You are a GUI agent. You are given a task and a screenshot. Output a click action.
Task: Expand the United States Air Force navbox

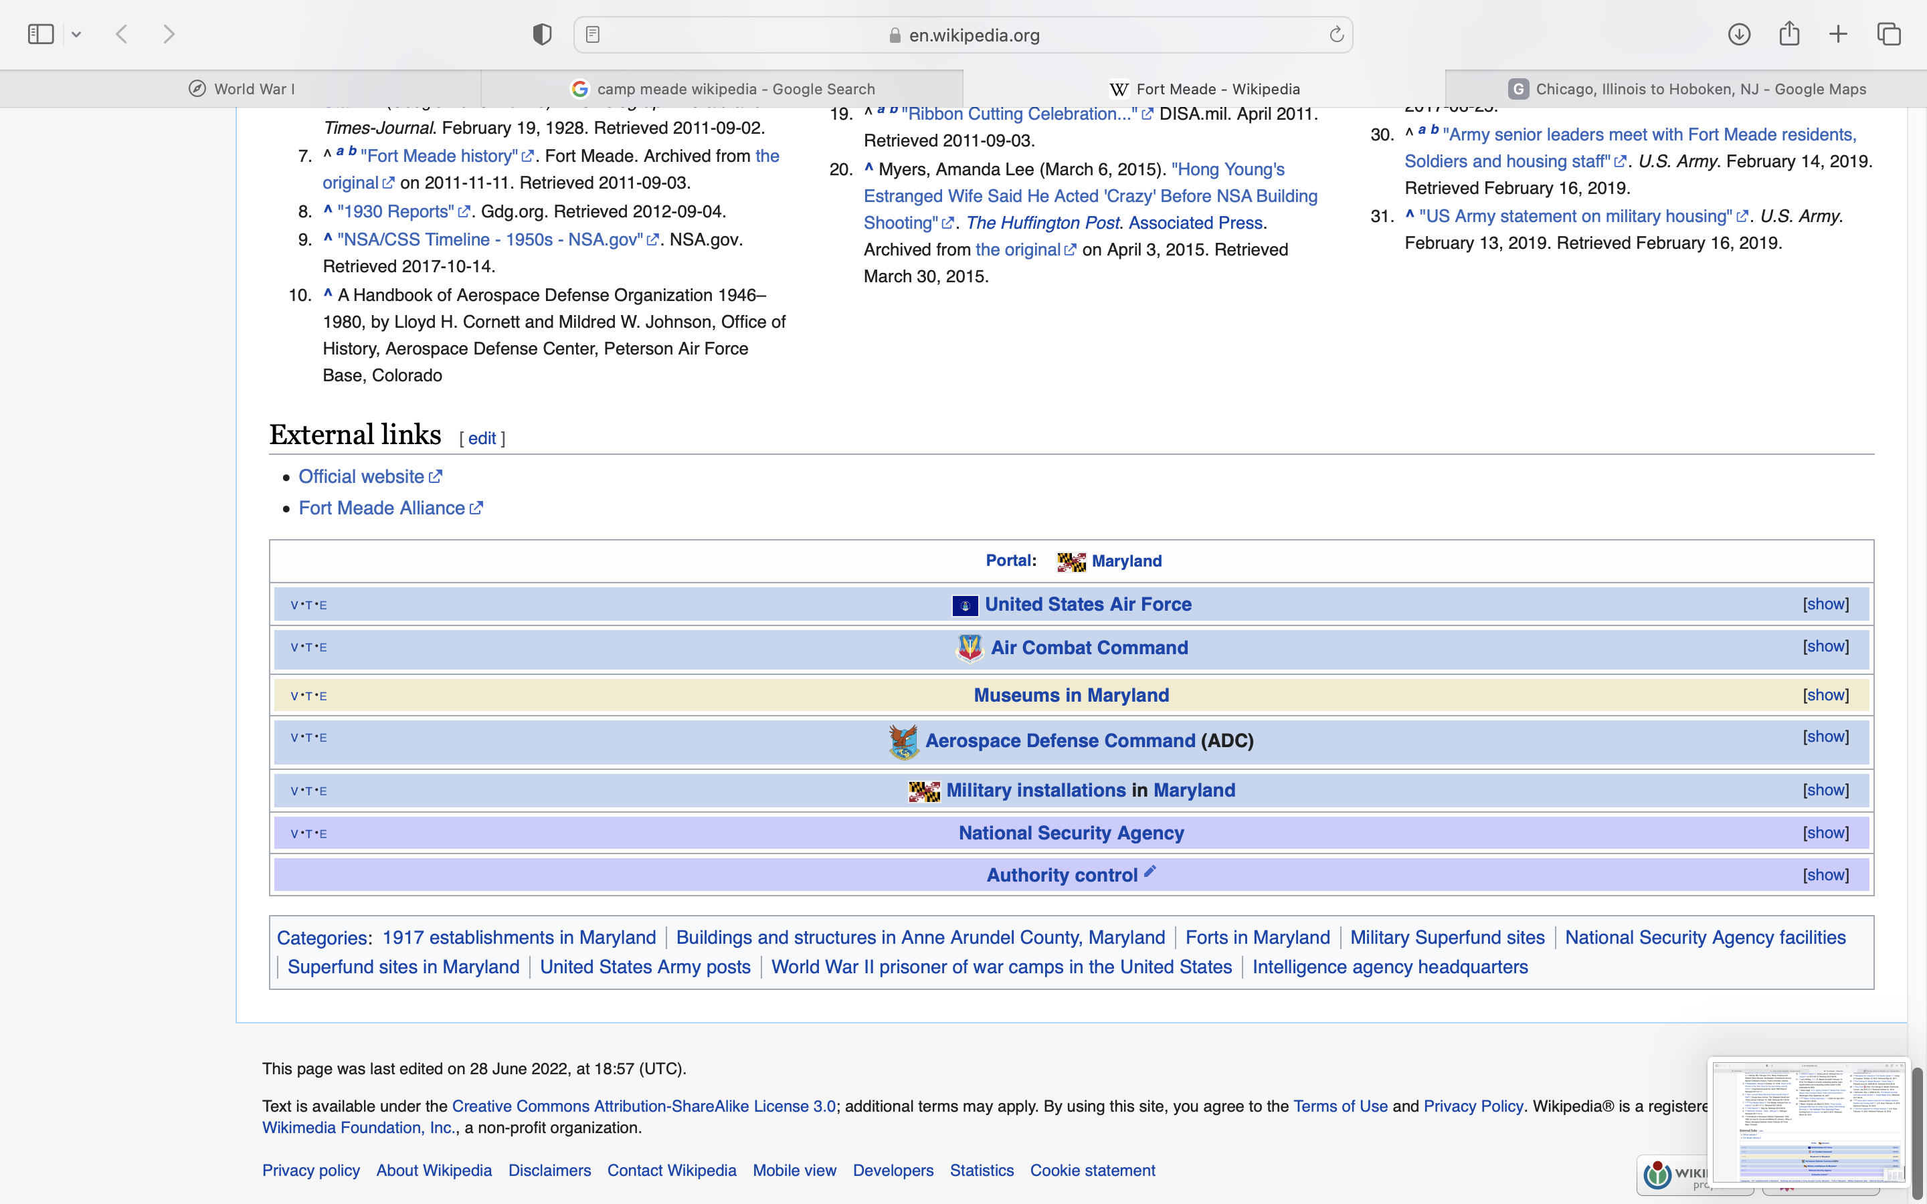click(1825, 605)
